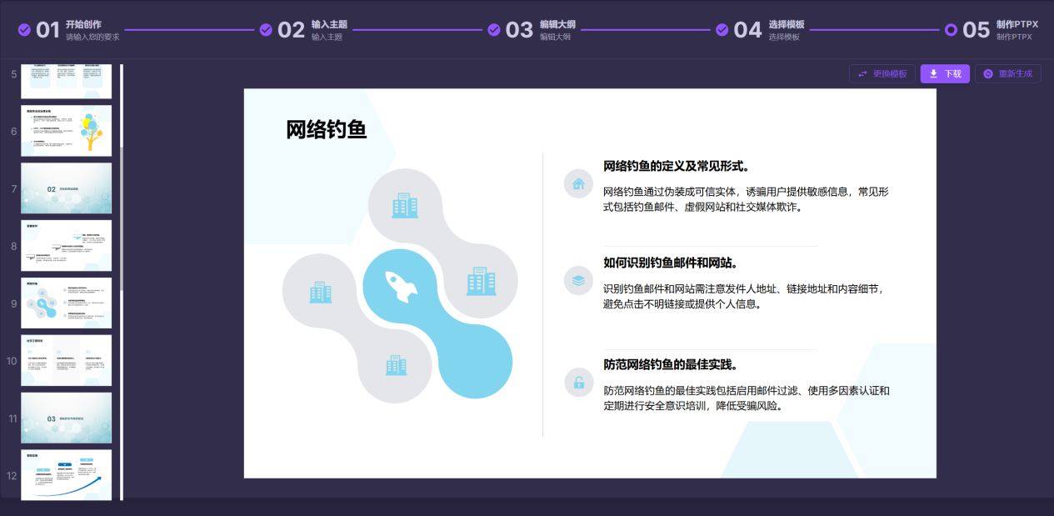Select slide 10 thumbnail
This screenshot has height=516, width=1054.
point(66,361)
